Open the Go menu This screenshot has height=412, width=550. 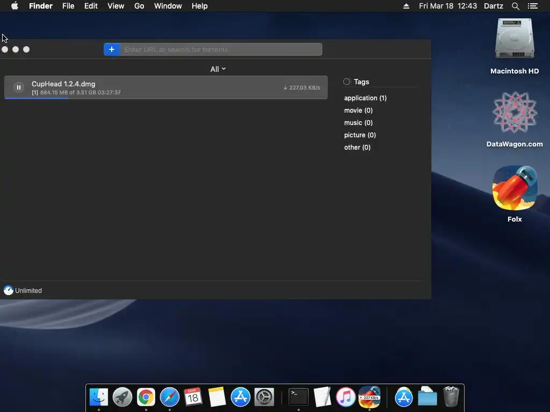coord(139,6)
